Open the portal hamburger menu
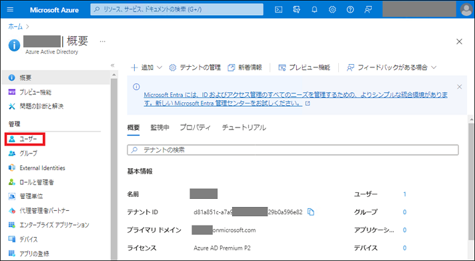475x261 pixels. tap(10, 9)
